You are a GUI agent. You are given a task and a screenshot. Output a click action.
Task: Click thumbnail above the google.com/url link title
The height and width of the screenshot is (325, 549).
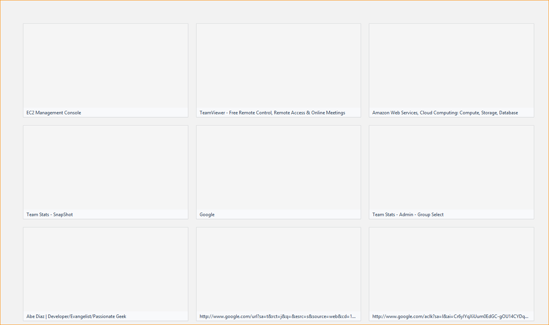coord(278,269)
